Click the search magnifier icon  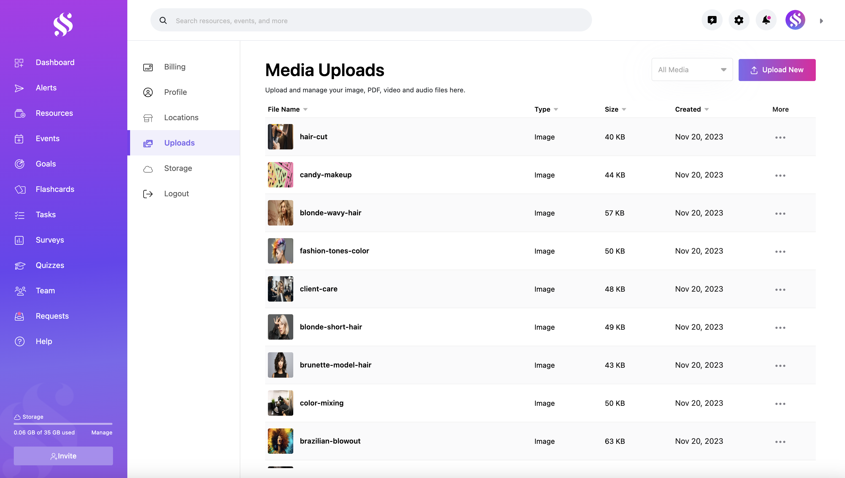(163, 21)
